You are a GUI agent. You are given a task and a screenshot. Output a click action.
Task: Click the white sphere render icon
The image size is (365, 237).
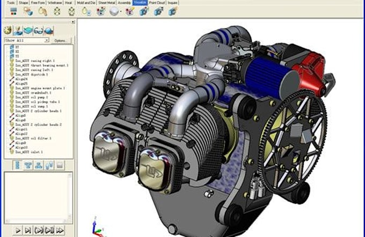(x=114, y=11)
